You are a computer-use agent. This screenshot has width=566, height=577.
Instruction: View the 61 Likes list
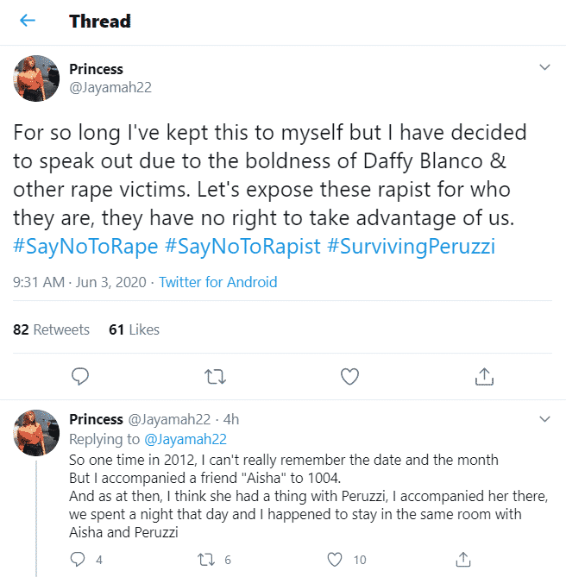[134, 329]
